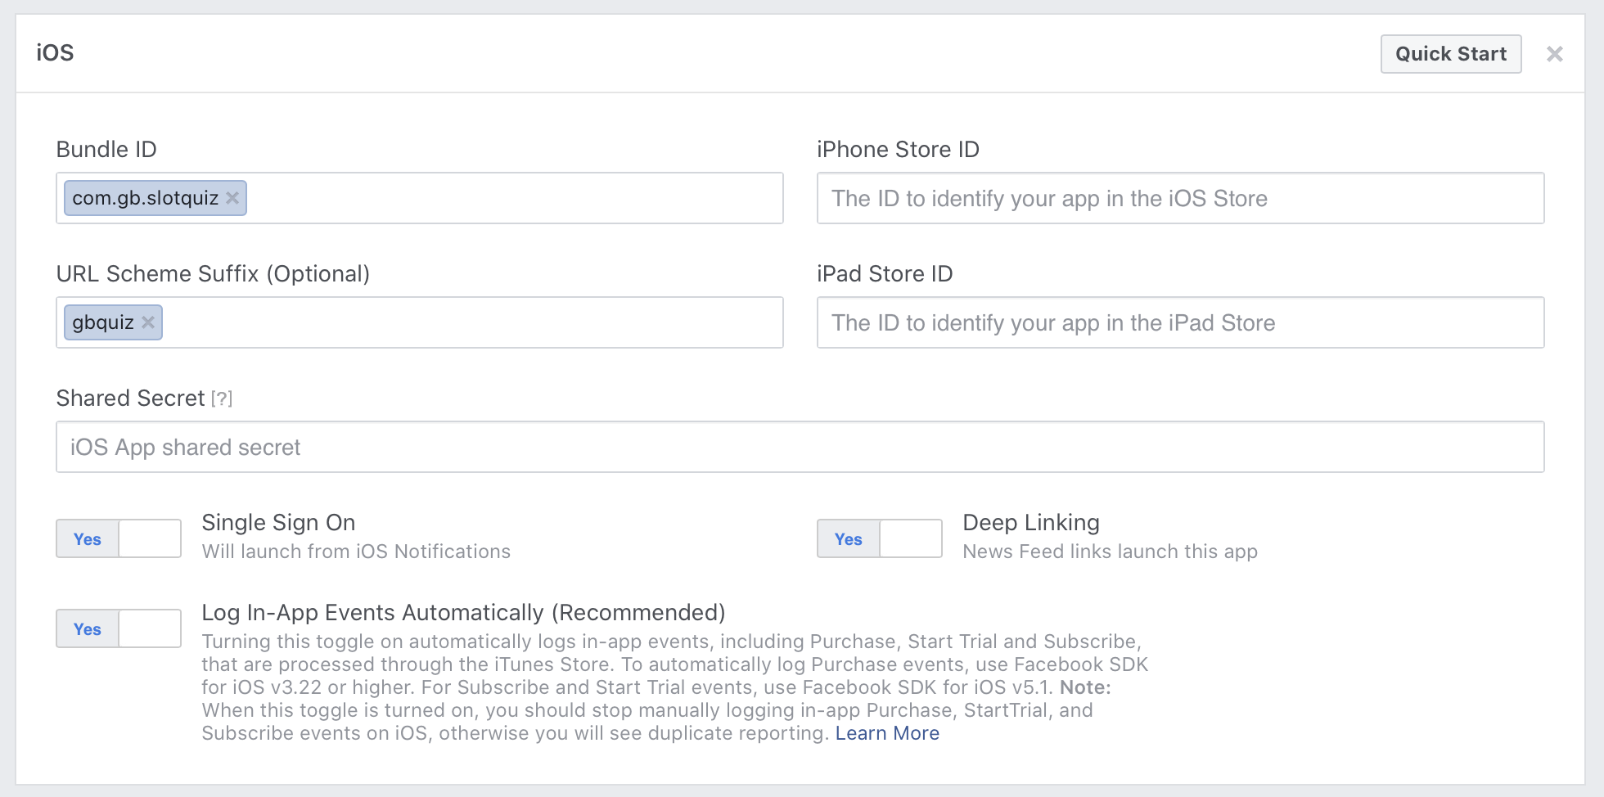This screenshot has height=797, width=1604.
Task: Click the Quick Start button
Action: 1450,54
